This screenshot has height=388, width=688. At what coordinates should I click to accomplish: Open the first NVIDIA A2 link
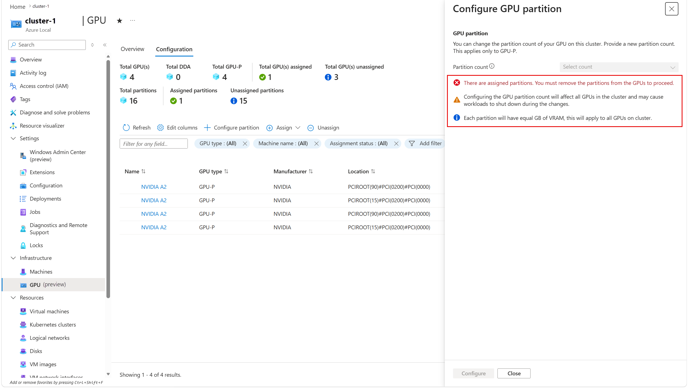coord(154,187)
